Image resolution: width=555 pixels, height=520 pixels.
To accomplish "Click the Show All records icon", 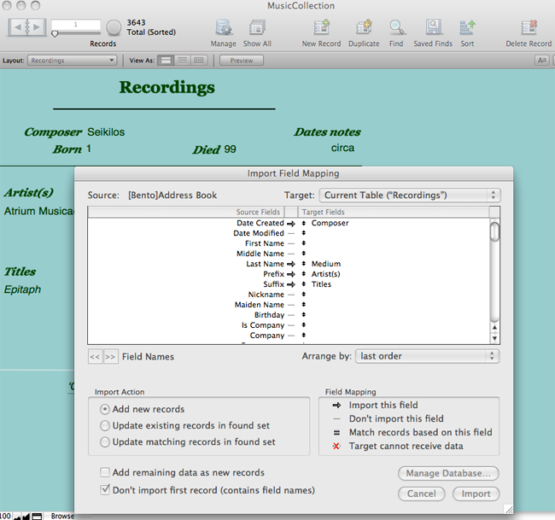I will [x=257, y=28].
